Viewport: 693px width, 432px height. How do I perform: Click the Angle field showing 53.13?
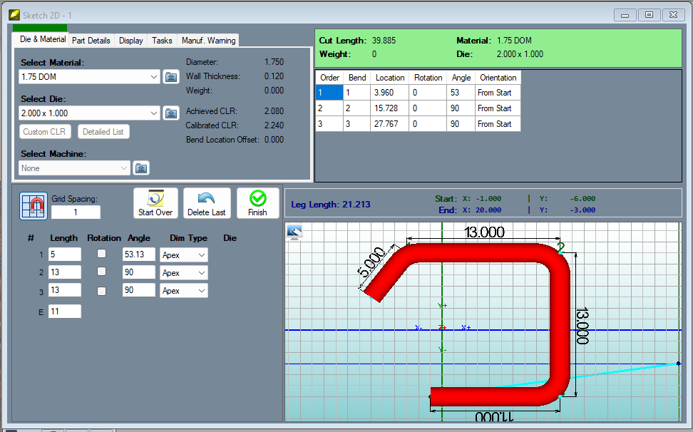(139, 254)
